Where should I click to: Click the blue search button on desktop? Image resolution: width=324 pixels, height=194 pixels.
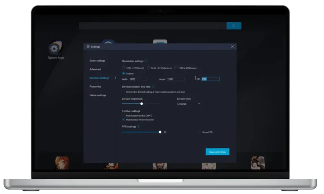click(234, 26)
